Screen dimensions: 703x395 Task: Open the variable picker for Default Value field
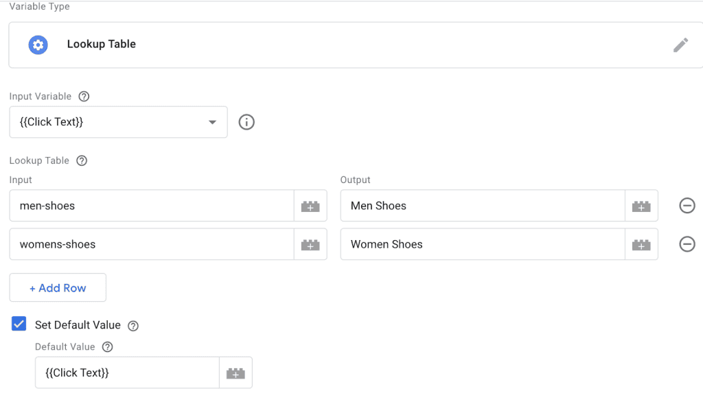[x=235, y=372]
